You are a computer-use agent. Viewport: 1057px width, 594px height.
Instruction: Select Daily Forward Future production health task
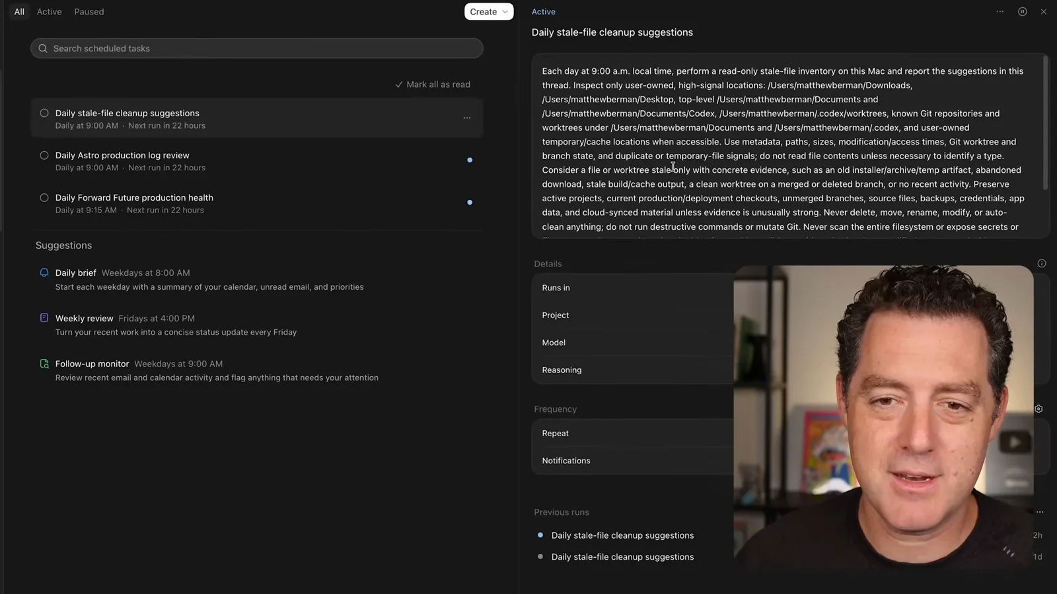click(x=257, y=203)
